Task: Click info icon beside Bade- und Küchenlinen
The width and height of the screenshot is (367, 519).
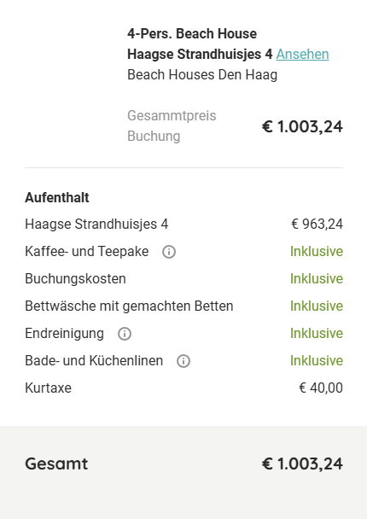Action: click(183, 361)
